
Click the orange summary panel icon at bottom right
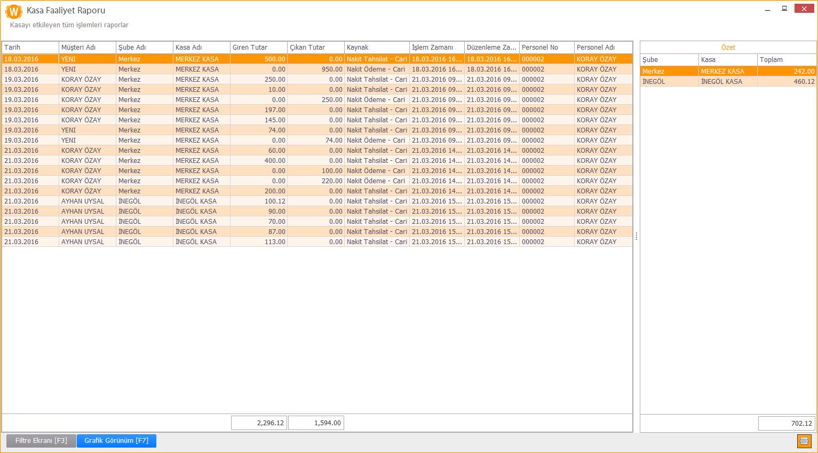(804, 441)
